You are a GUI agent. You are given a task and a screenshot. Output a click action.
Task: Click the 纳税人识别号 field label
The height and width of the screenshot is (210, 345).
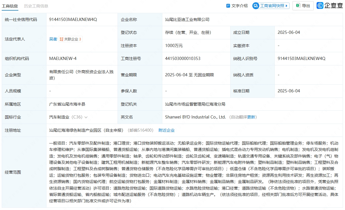[x=245, y=59]
